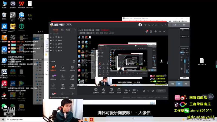Hide the 图片 2 layer with eye icon
Image resolution: width=217 pixels, height=122 pixels.
point(51,37)
